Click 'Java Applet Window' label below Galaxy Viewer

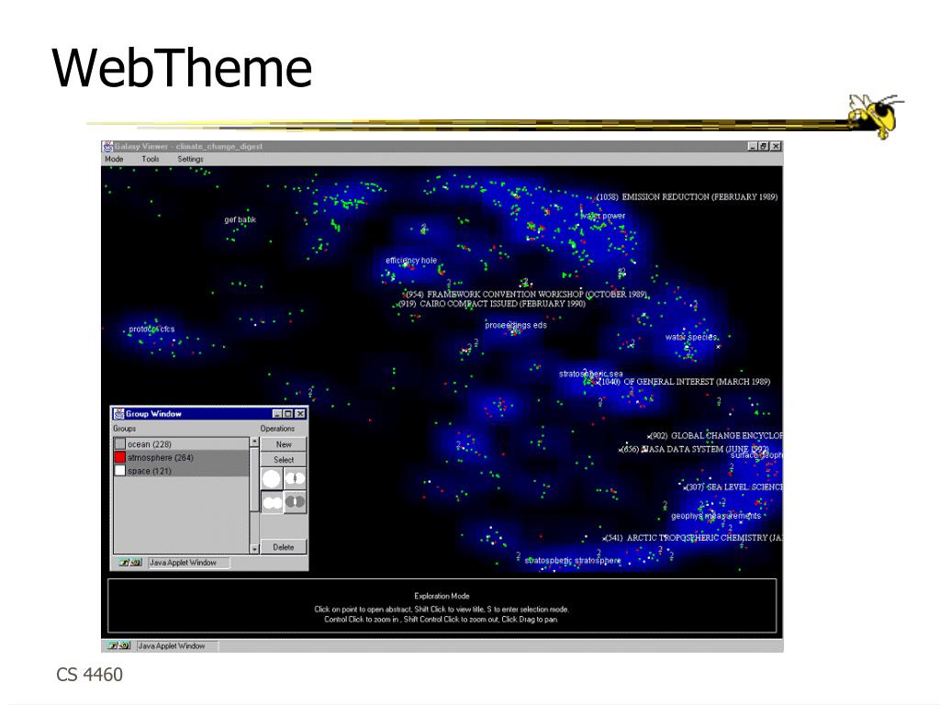click(x=172, y=645)
